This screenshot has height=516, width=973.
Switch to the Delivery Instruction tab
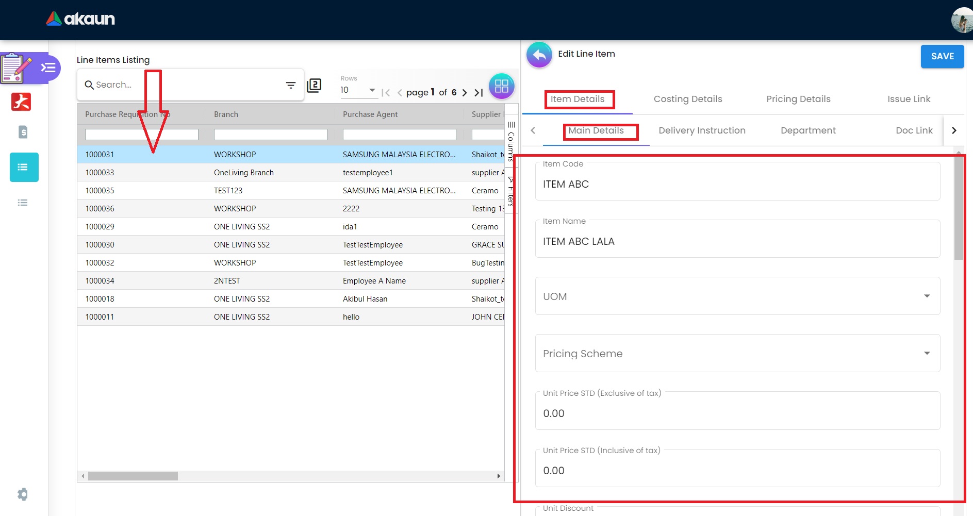[701, 130]
